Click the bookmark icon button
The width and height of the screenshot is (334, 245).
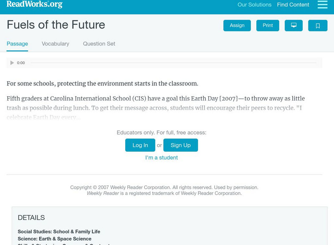(x=318, y=25)
